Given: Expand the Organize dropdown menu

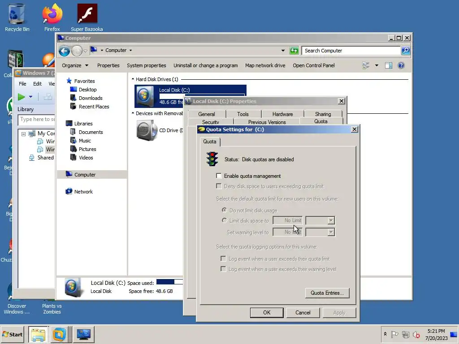Looking at the screenshot, I should (x=75, y=65).
